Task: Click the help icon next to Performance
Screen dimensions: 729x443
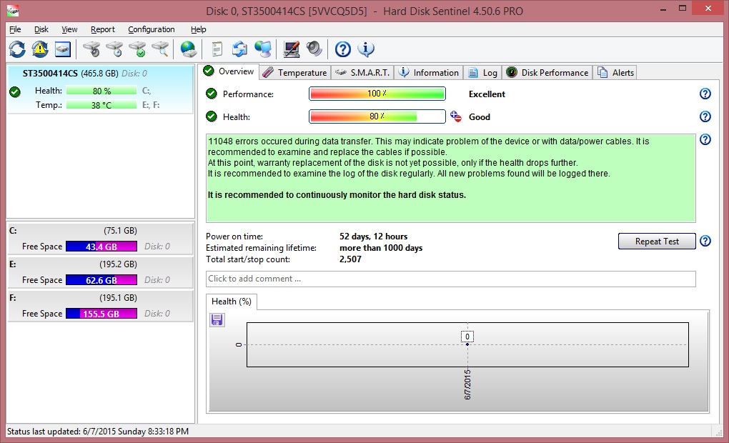Action: click(705, 94)
